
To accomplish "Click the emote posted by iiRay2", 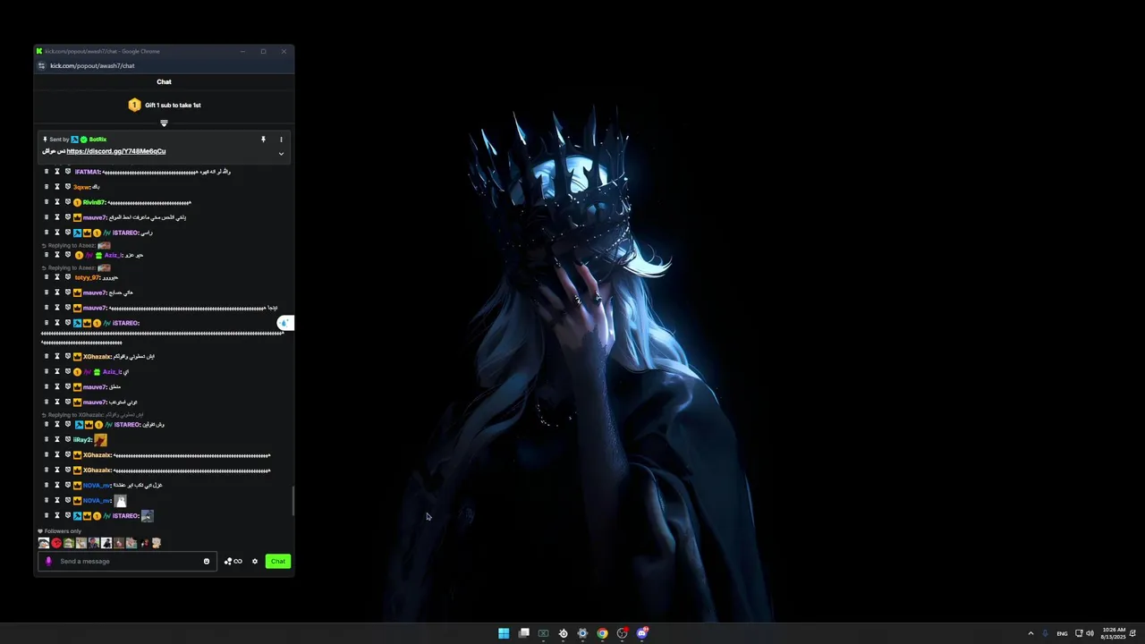I will [x=100, y=440].
